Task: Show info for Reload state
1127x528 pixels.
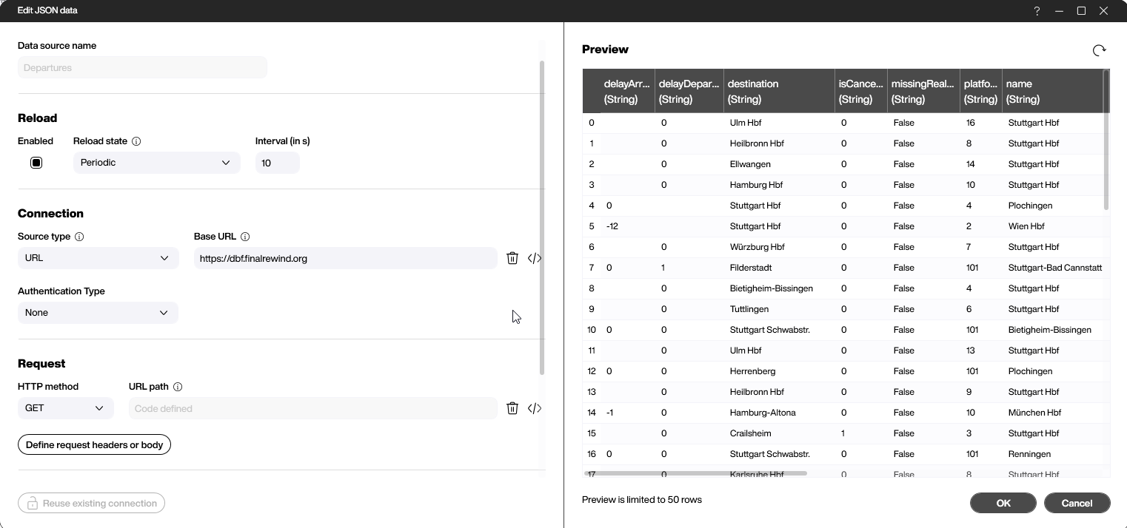Action: (x=136, y=141)
